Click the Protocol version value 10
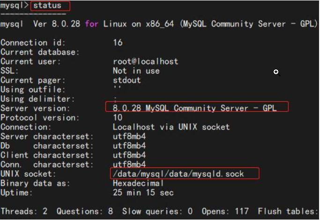Image resolution: width=320 pixels, height=220 pixels. pos(118,117)
